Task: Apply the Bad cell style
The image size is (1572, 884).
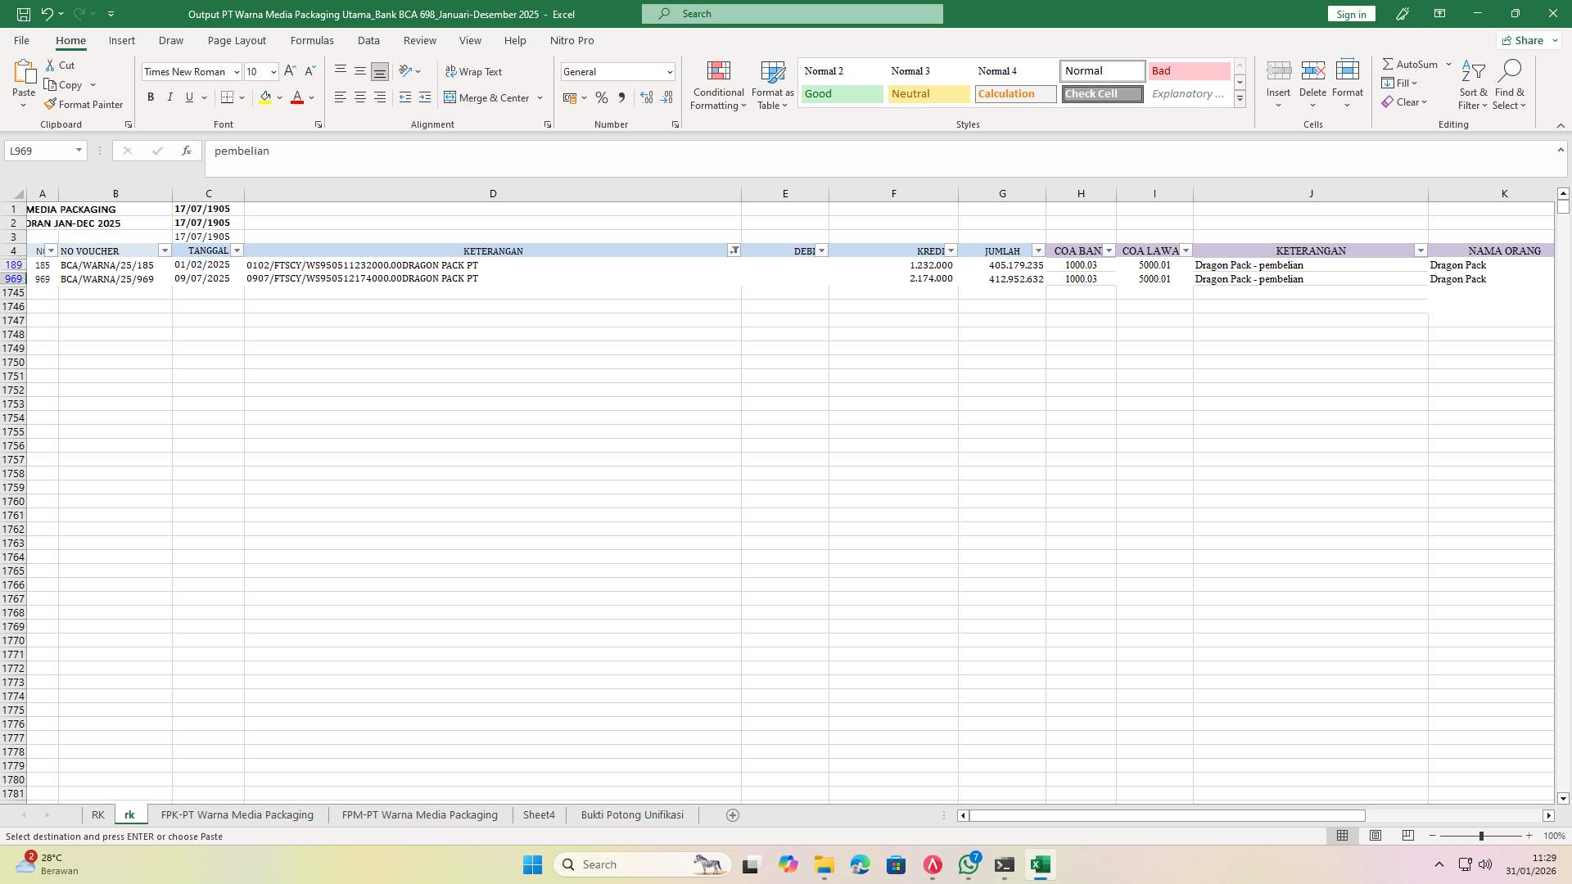Action: 1188,70
